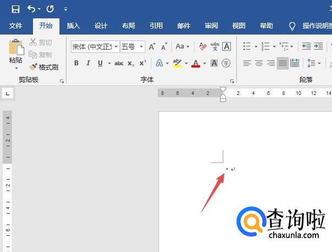Viewport: 332px width, 252px height.
Task: Click the paragraph mark in document
Action: click(x=233, y=169)
